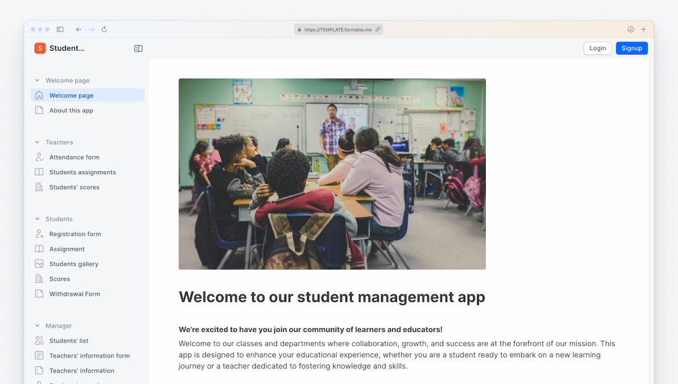Click the browser address bar URL

338,29
